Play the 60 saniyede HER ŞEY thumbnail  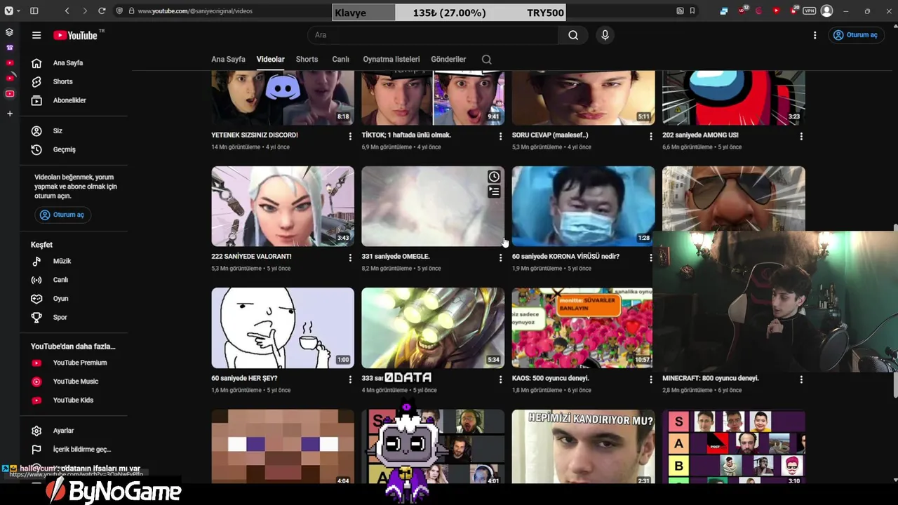coord(283,328)
